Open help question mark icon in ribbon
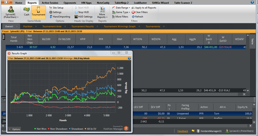The image size is (258, 136). 252,2
